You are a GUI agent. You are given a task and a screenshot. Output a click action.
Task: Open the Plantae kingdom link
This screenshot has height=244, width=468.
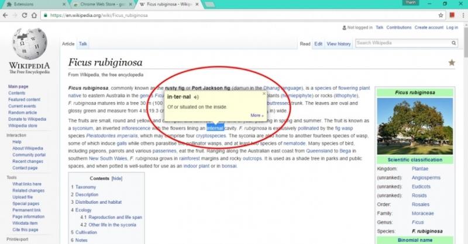click(x=420, y=169)
